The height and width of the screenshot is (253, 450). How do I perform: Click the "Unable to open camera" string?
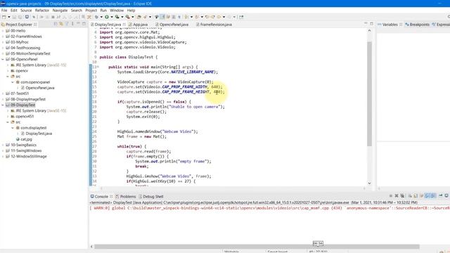[195, 107]
